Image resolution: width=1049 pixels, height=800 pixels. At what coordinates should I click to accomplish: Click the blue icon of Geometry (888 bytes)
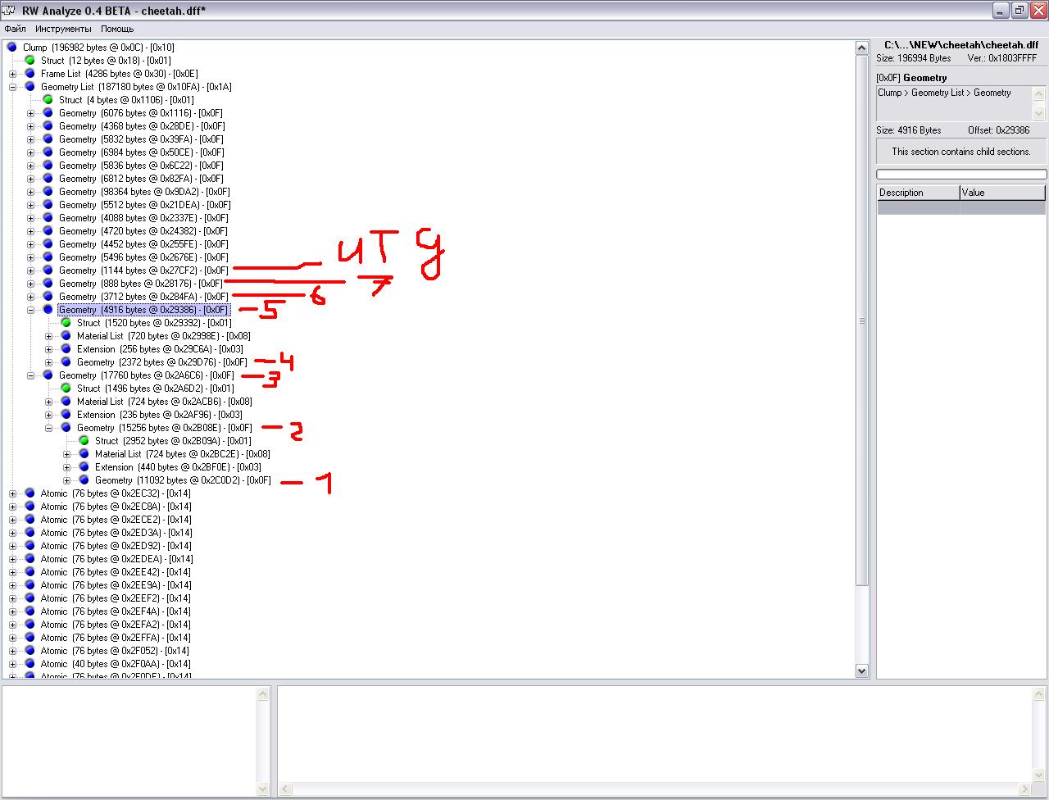(48, 284)
